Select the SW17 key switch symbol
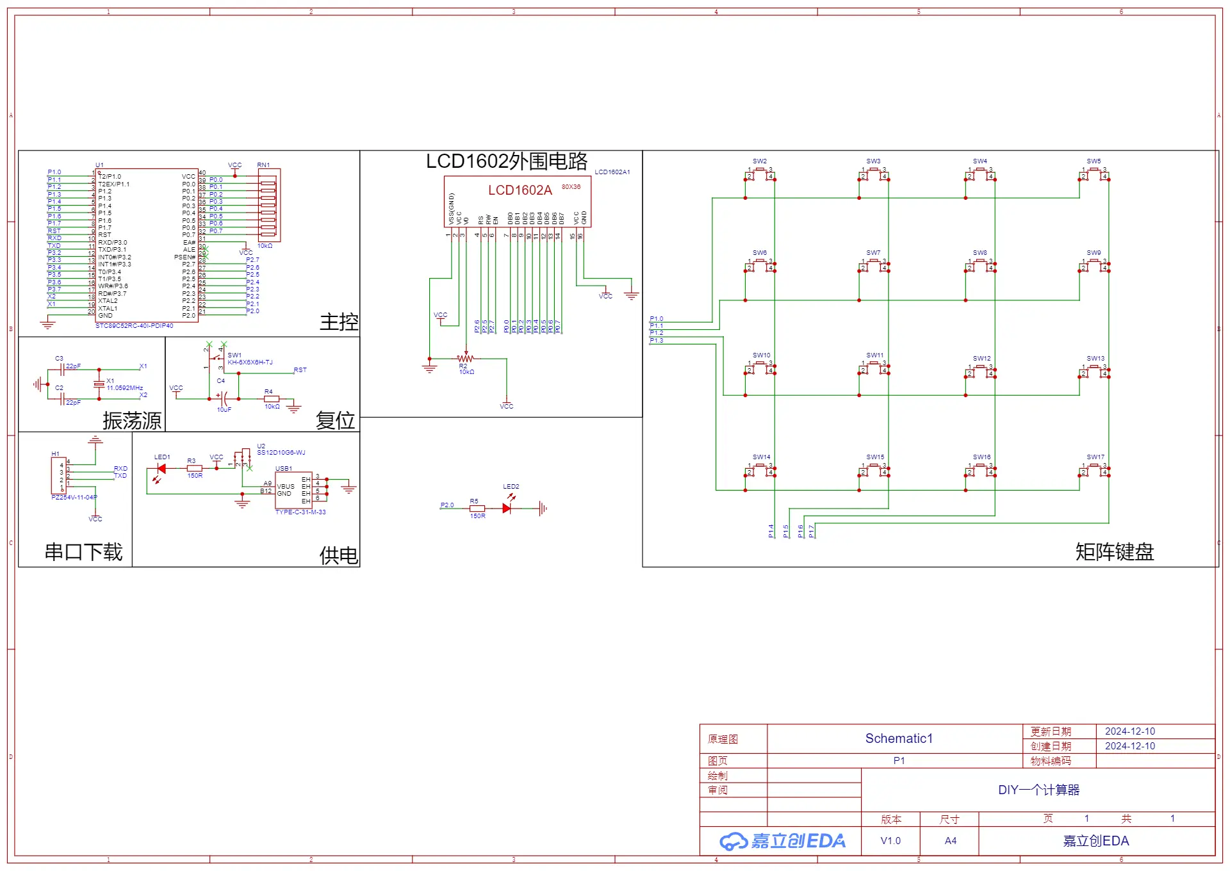Image resolution: width=1230 pixels, height=871 pixels. (x=1094, y=470)
